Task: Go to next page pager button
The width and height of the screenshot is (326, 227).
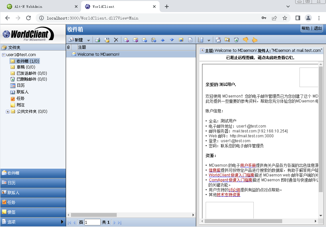Action: (114, 223)
